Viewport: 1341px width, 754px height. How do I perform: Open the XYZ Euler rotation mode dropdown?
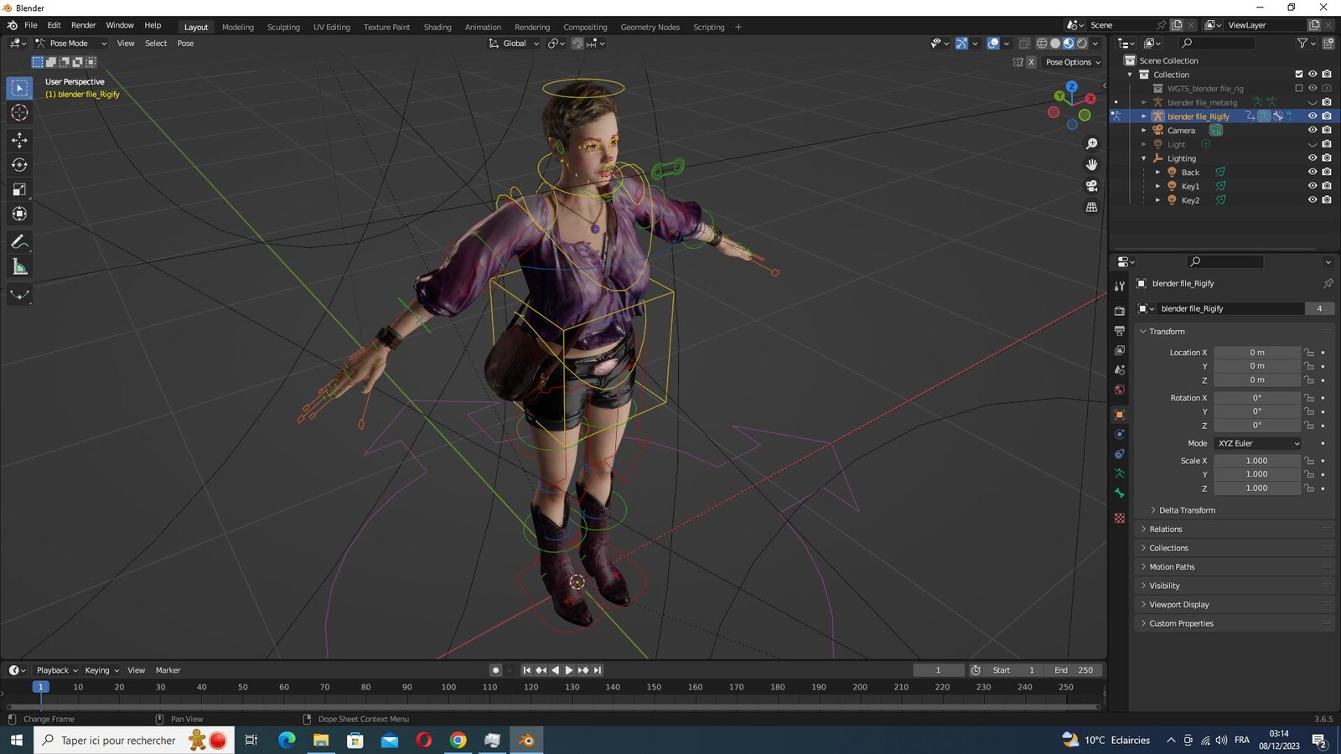point(1258,443)
